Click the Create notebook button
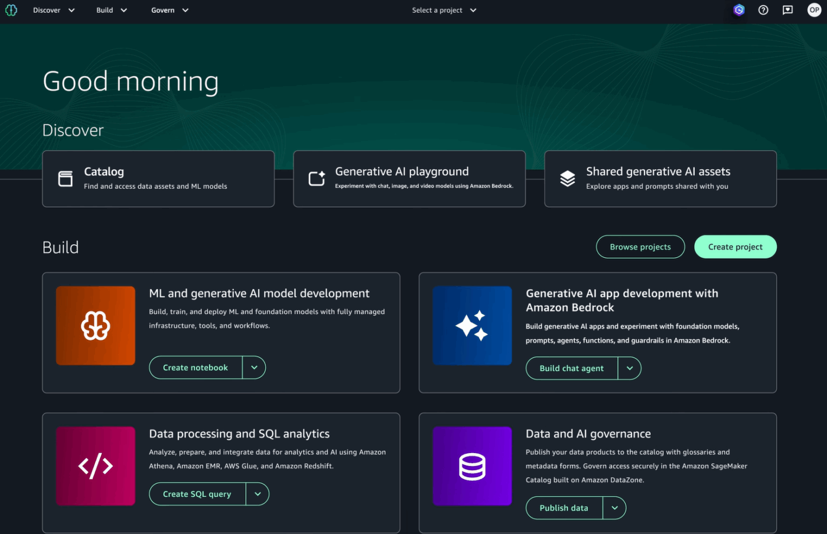The image size is (827, 534). pos(196,368)
